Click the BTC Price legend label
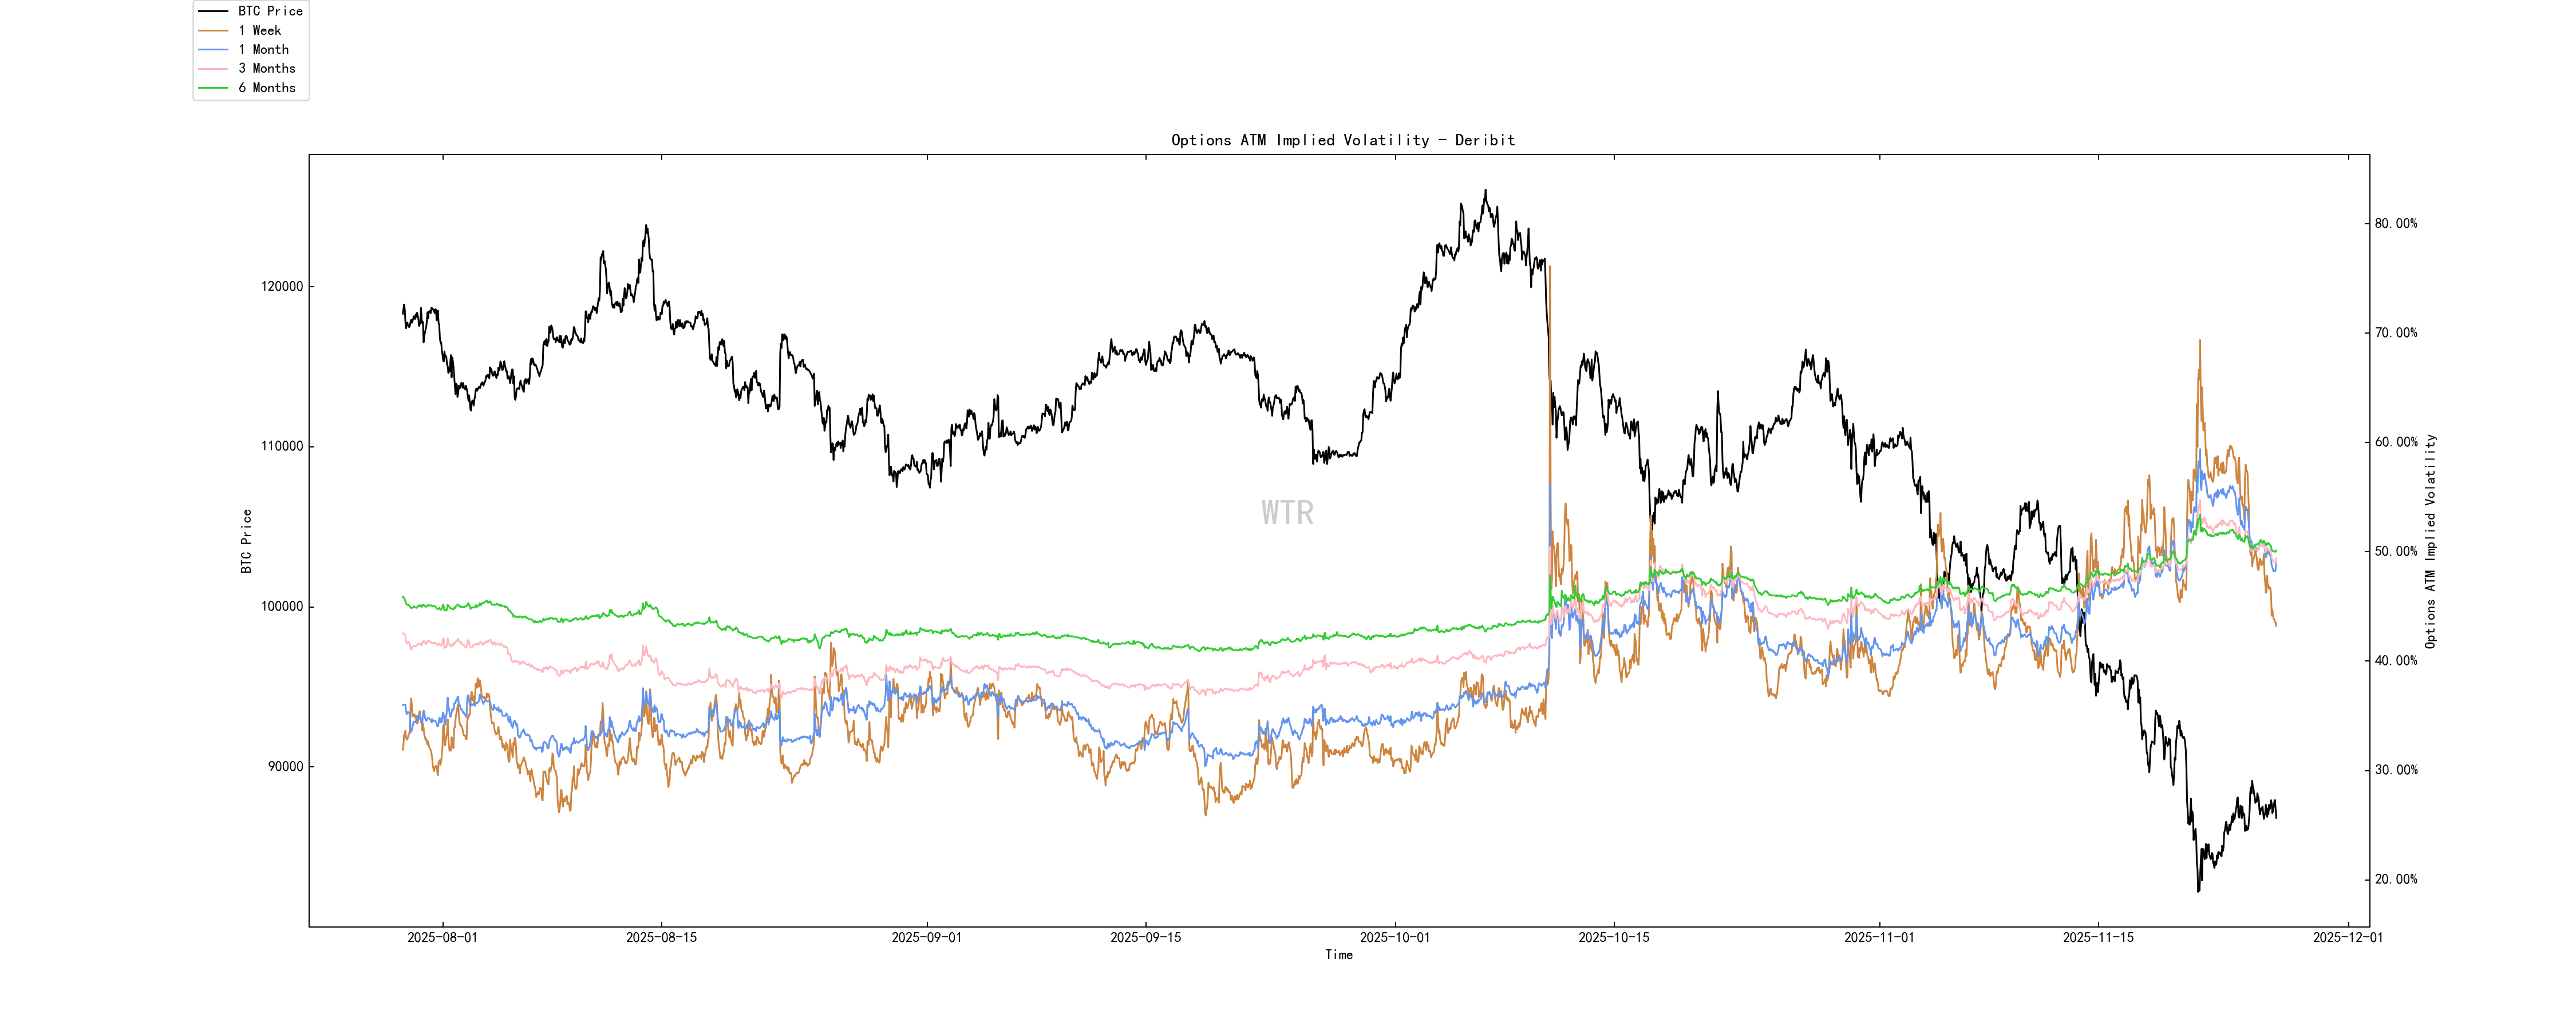 click(x=270, y=11)
